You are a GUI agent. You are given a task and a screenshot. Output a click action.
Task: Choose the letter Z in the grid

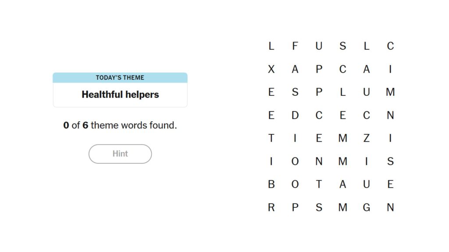pyautogui.click(x=367, y=138)
